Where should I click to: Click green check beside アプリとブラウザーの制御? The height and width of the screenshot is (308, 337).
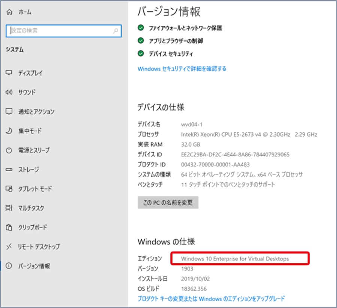click(x=141, y=40)
